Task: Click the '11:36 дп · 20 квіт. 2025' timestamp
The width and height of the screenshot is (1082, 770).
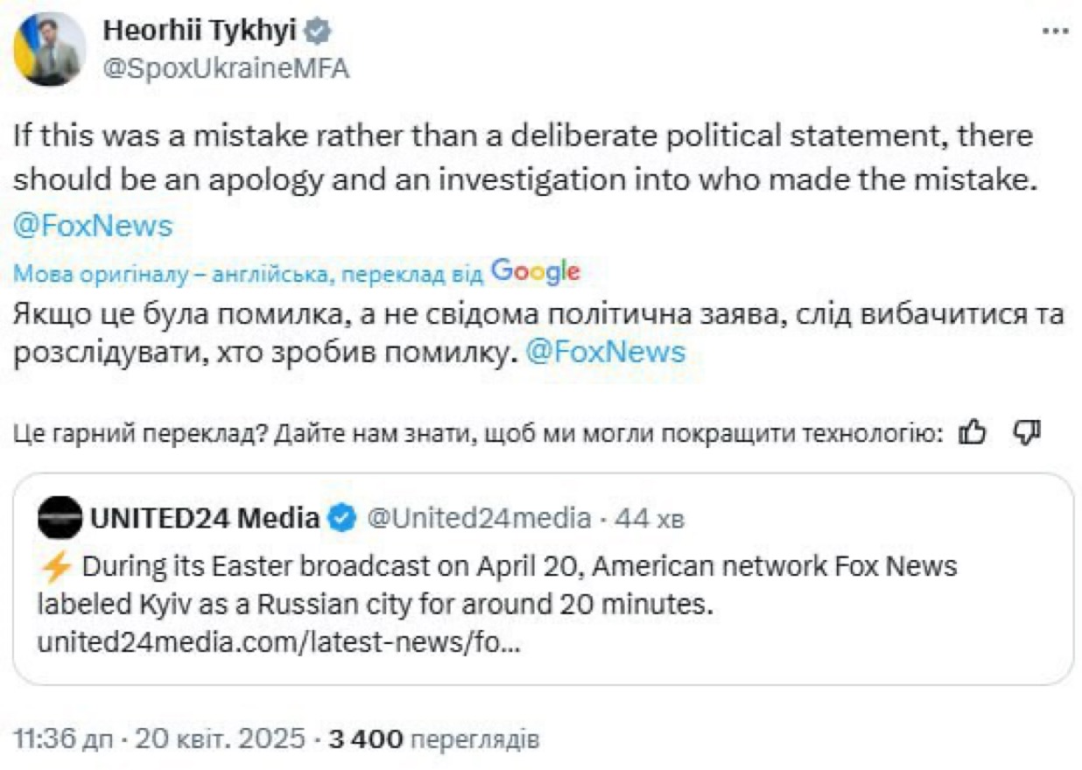Action: [x=159, y=739]
